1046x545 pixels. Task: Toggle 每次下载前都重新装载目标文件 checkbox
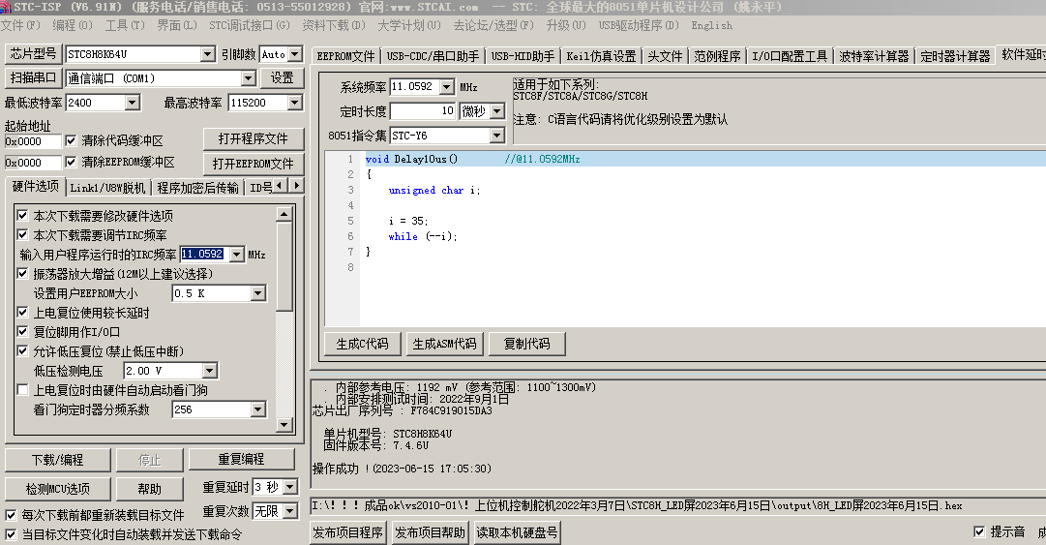pyautogui.click(x=11, y=515)
